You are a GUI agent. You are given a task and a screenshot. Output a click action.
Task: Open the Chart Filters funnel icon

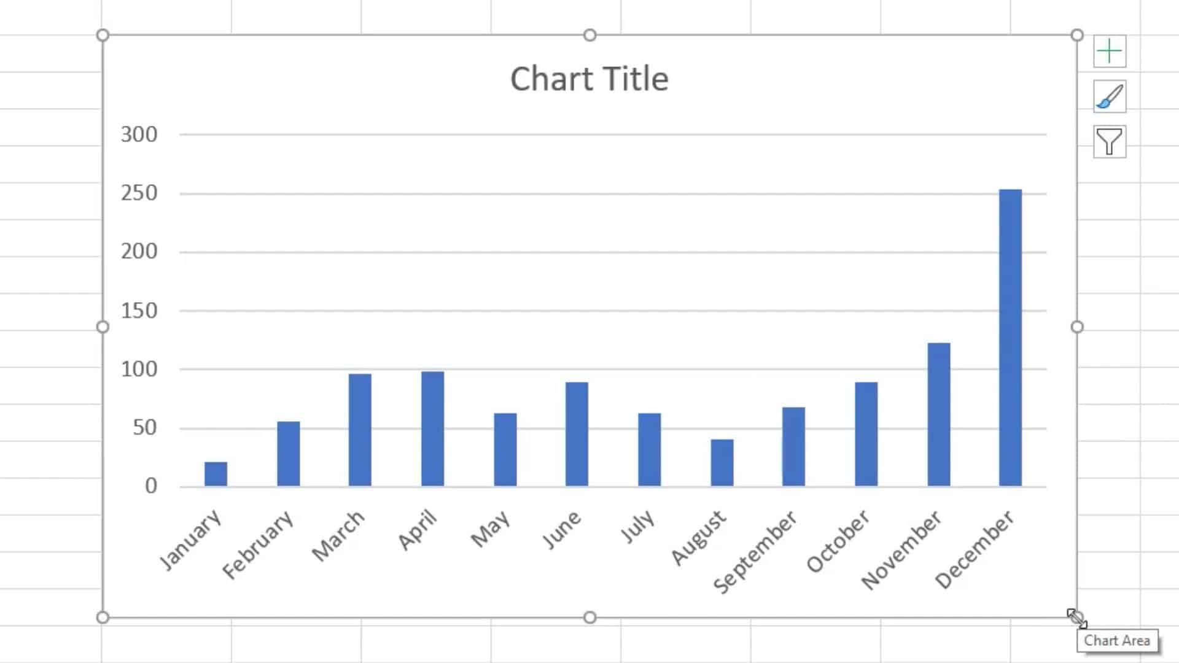coord(1109,141)
